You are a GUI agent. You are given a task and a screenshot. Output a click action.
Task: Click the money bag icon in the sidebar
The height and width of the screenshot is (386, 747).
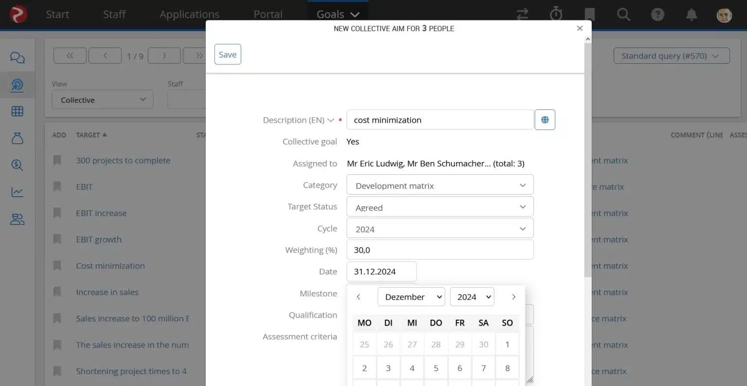18,138
